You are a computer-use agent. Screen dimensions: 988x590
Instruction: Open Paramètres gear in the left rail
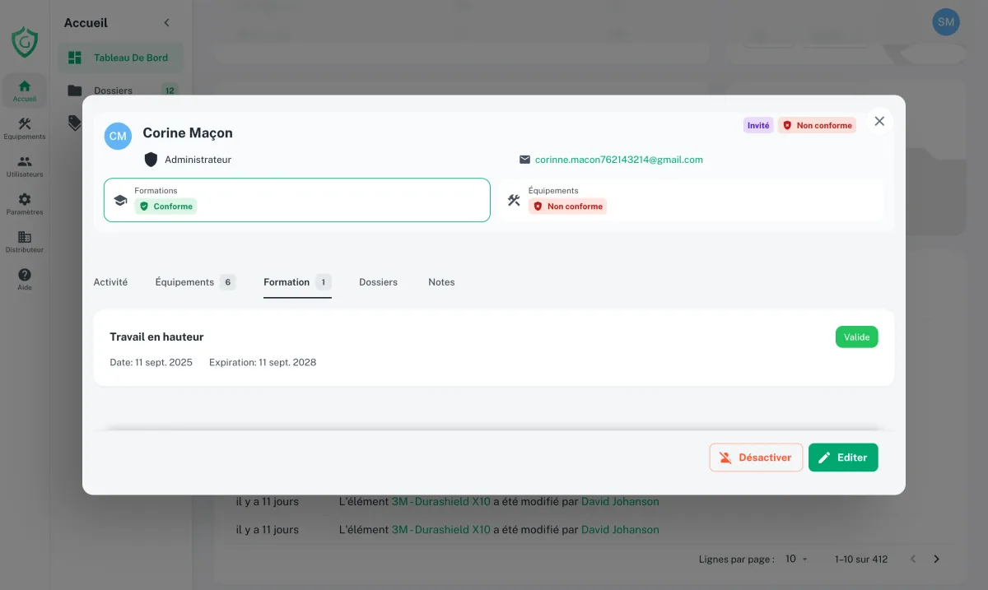25,204
